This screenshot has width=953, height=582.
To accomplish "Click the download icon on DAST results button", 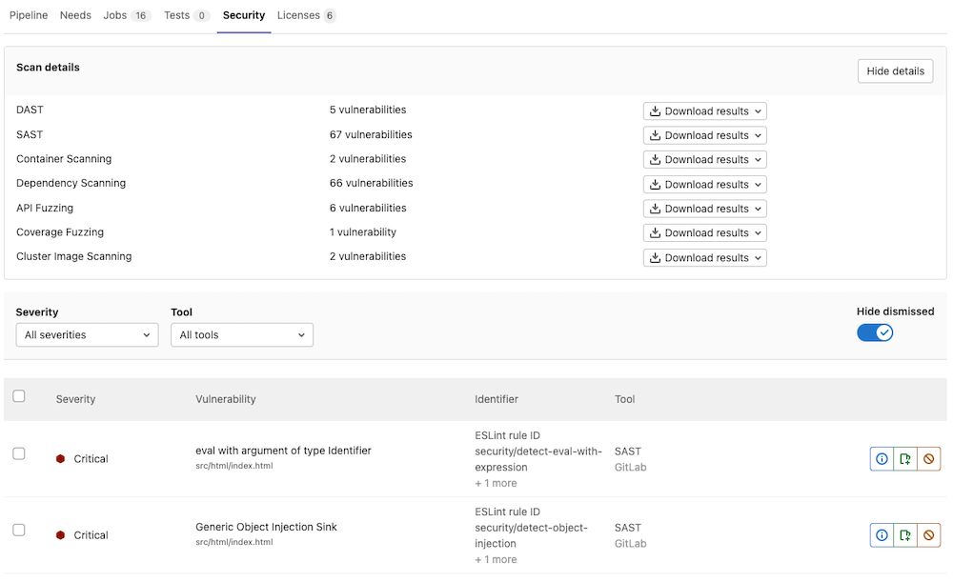I will (655, 110).
